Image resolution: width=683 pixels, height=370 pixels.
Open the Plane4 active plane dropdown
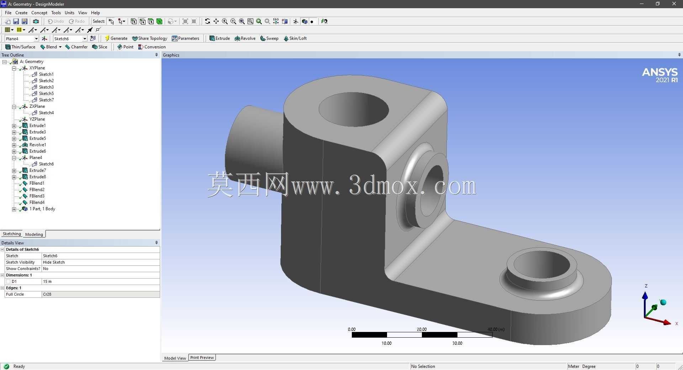[36, 38]
